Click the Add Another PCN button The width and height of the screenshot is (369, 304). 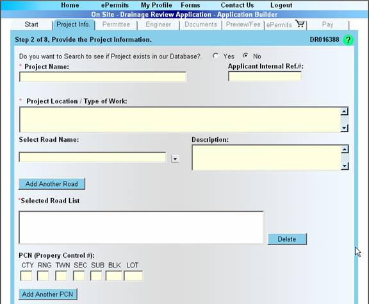pyautogui.click(x=48, y=294)
